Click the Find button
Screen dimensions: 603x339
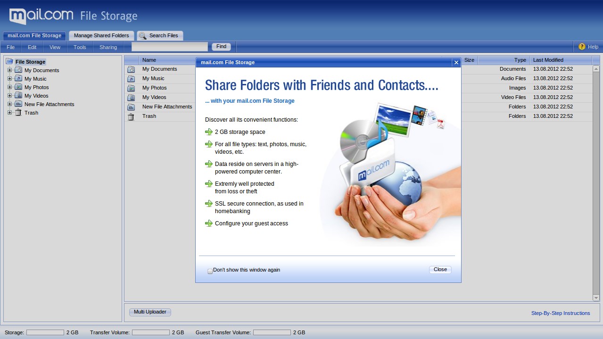221,47
